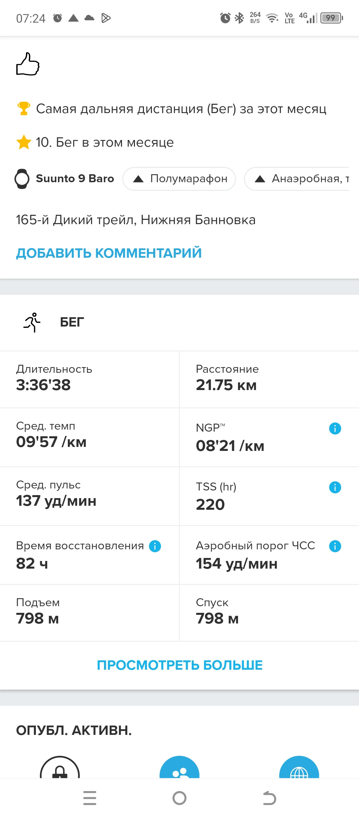The width and height of the screenshot is (359, 818).
Task: Open the Анаэробная tag chip
Action: pyautogui.click(x=297, y=179)
